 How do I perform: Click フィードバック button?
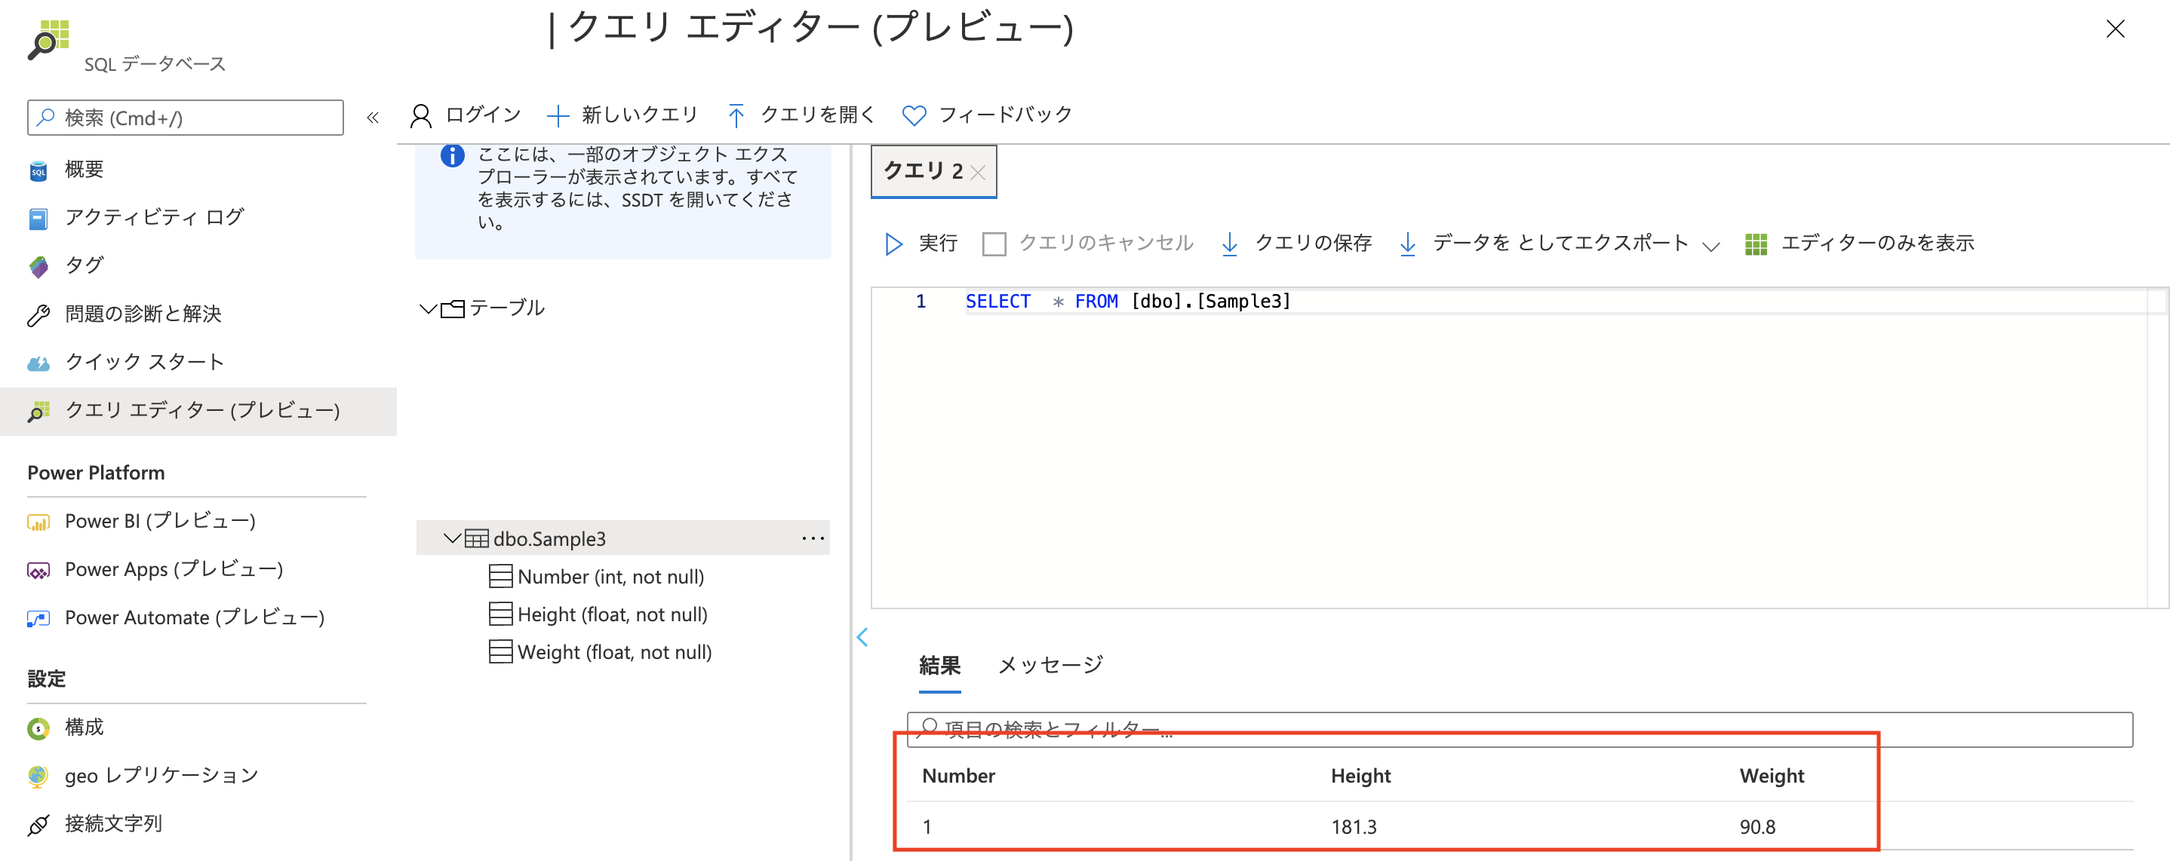[987, 115]
